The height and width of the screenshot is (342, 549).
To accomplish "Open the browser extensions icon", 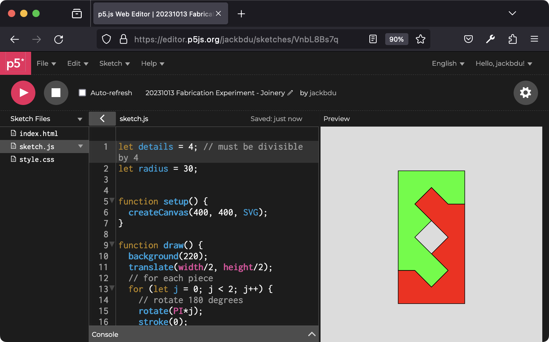I will [512, 39].
